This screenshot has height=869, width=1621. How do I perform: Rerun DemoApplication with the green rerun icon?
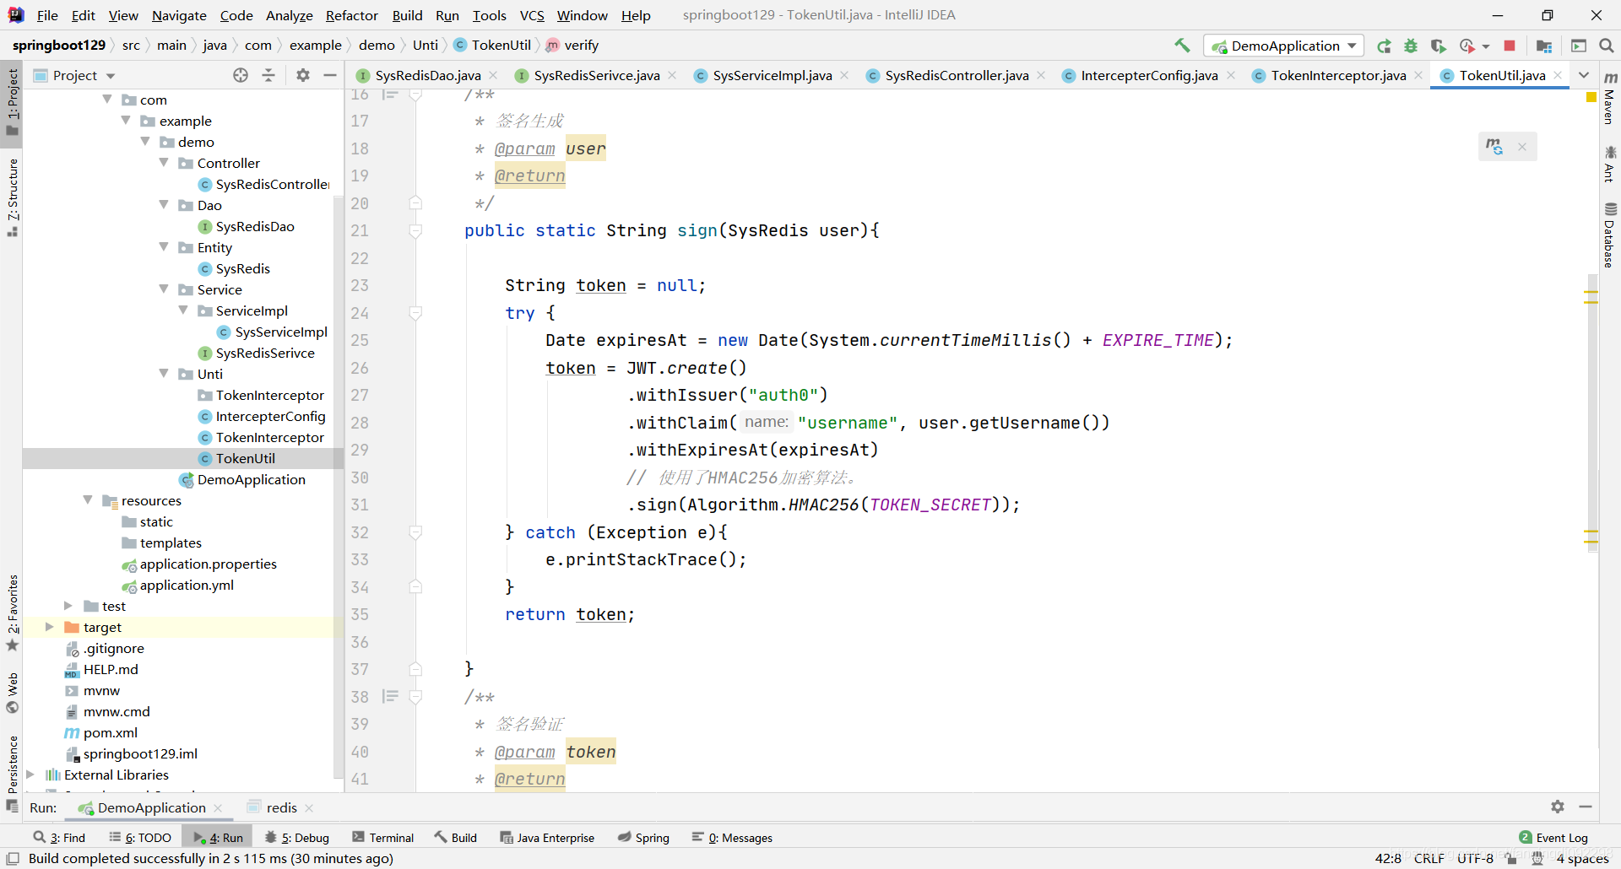[1384, 46]
